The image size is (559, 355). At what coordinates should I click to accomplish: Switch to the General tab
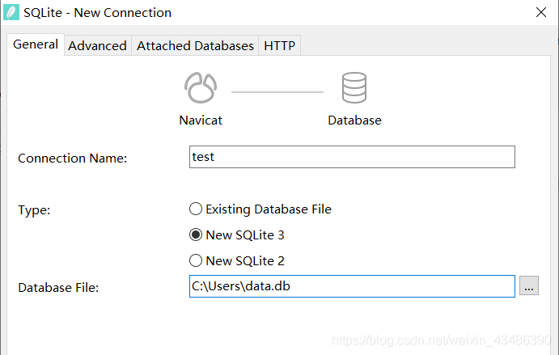[x=36, y=44]
